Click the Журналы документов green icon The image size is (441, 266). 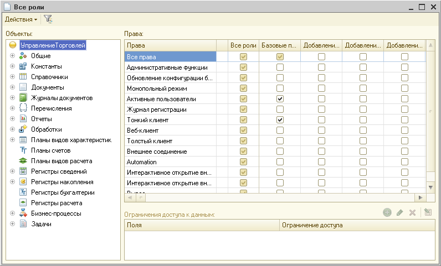pos(23,98)
